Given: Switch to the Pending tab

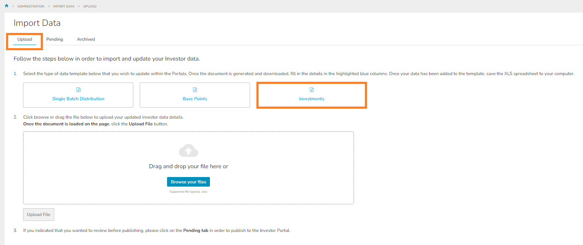Looking at the screenshot, I should (55, 39).
